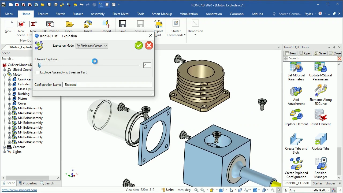Click the Configuration Name input field
This screenshot has height=193, width=343.
coord(107,85)
